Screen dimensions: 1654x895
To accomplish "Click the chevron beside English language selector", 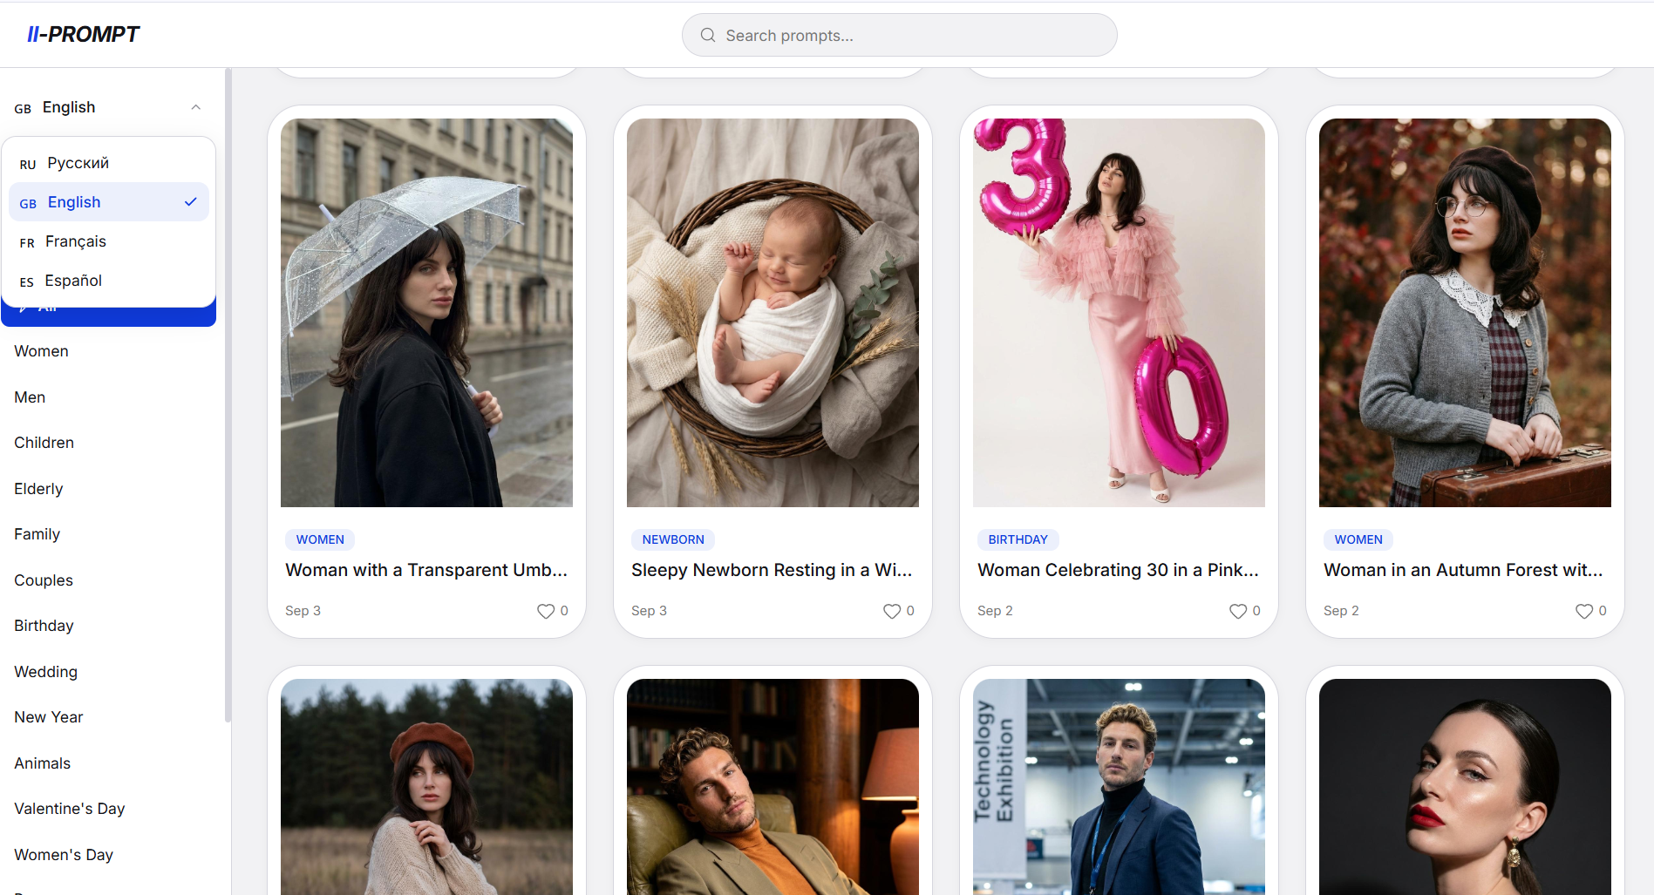I will [196, 107].
